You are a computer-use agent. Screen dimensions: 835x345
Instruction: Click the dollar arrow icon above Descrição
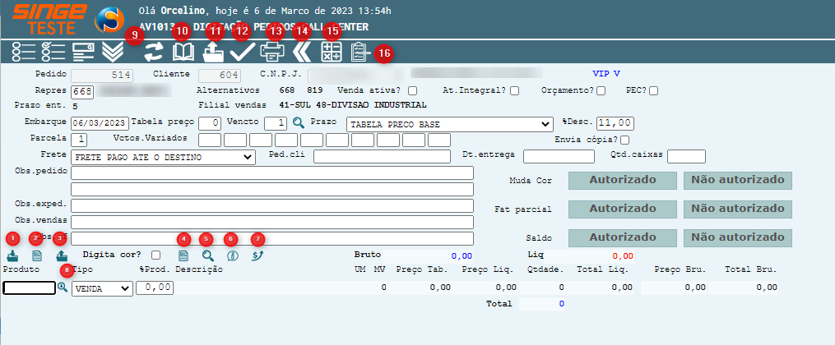pos(258,255)
